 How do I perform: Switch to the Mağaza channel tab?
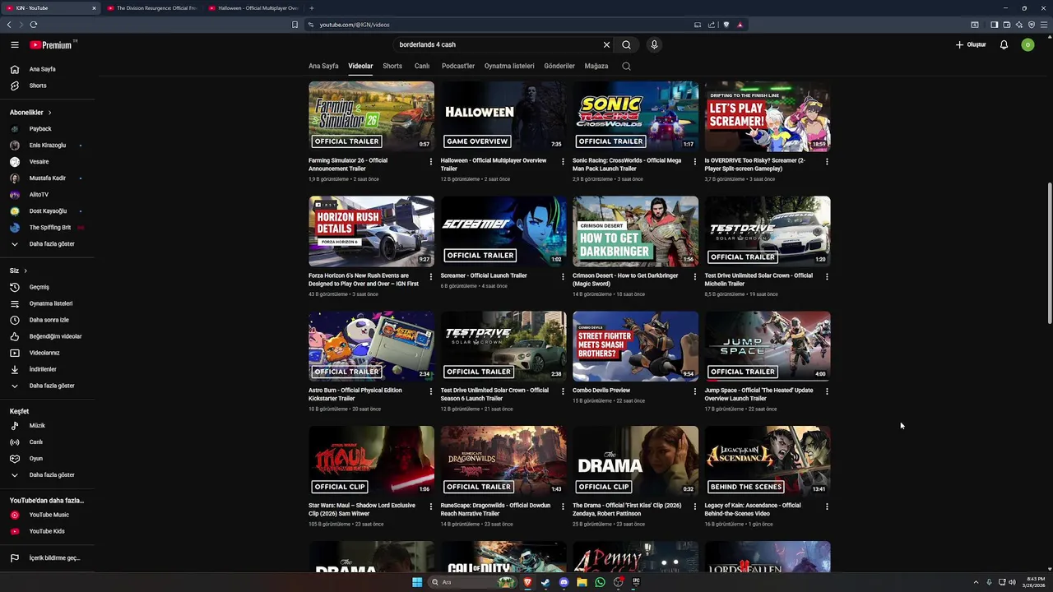(x=596, y=66)
